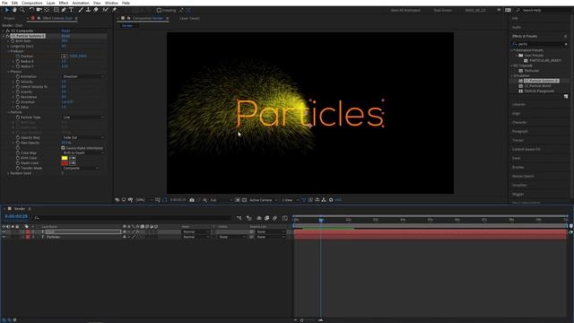Open the Character panel
The image size is (574, 323).
pyautogui.click(x=519, y=122)
